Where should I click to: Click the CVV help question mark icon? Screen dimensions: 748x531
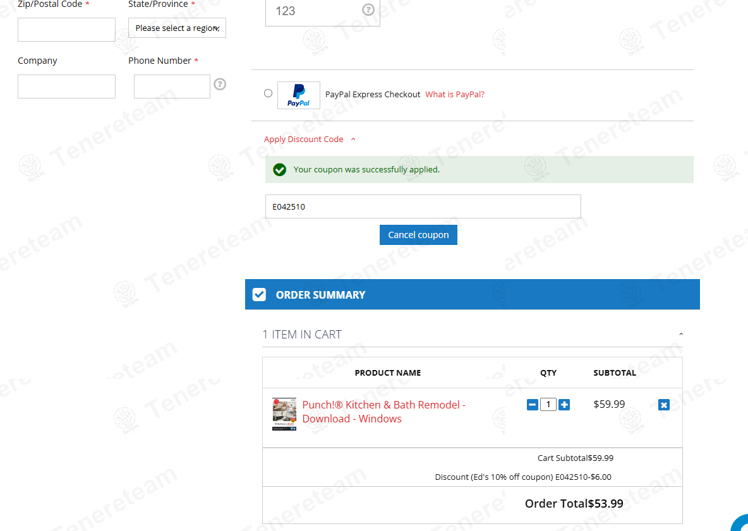click(x=368, y=10)
